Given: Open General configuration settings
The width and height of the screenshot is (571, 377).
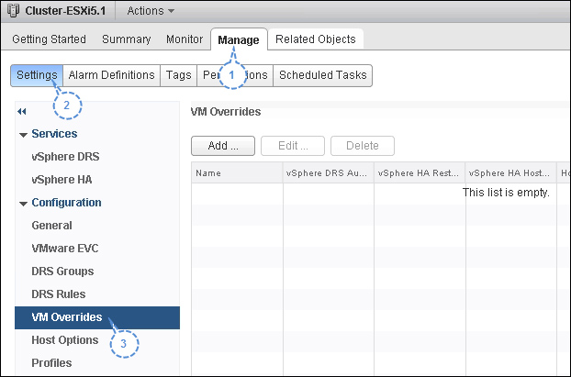Looking at the screenshot, I should [51, 226].
